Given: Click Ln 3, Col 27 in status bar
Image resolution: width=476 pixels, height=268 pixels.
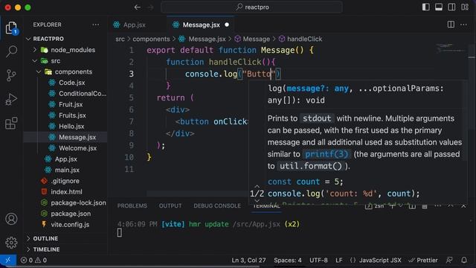Looking at the screenshot, I should click(x=248, y=260).
